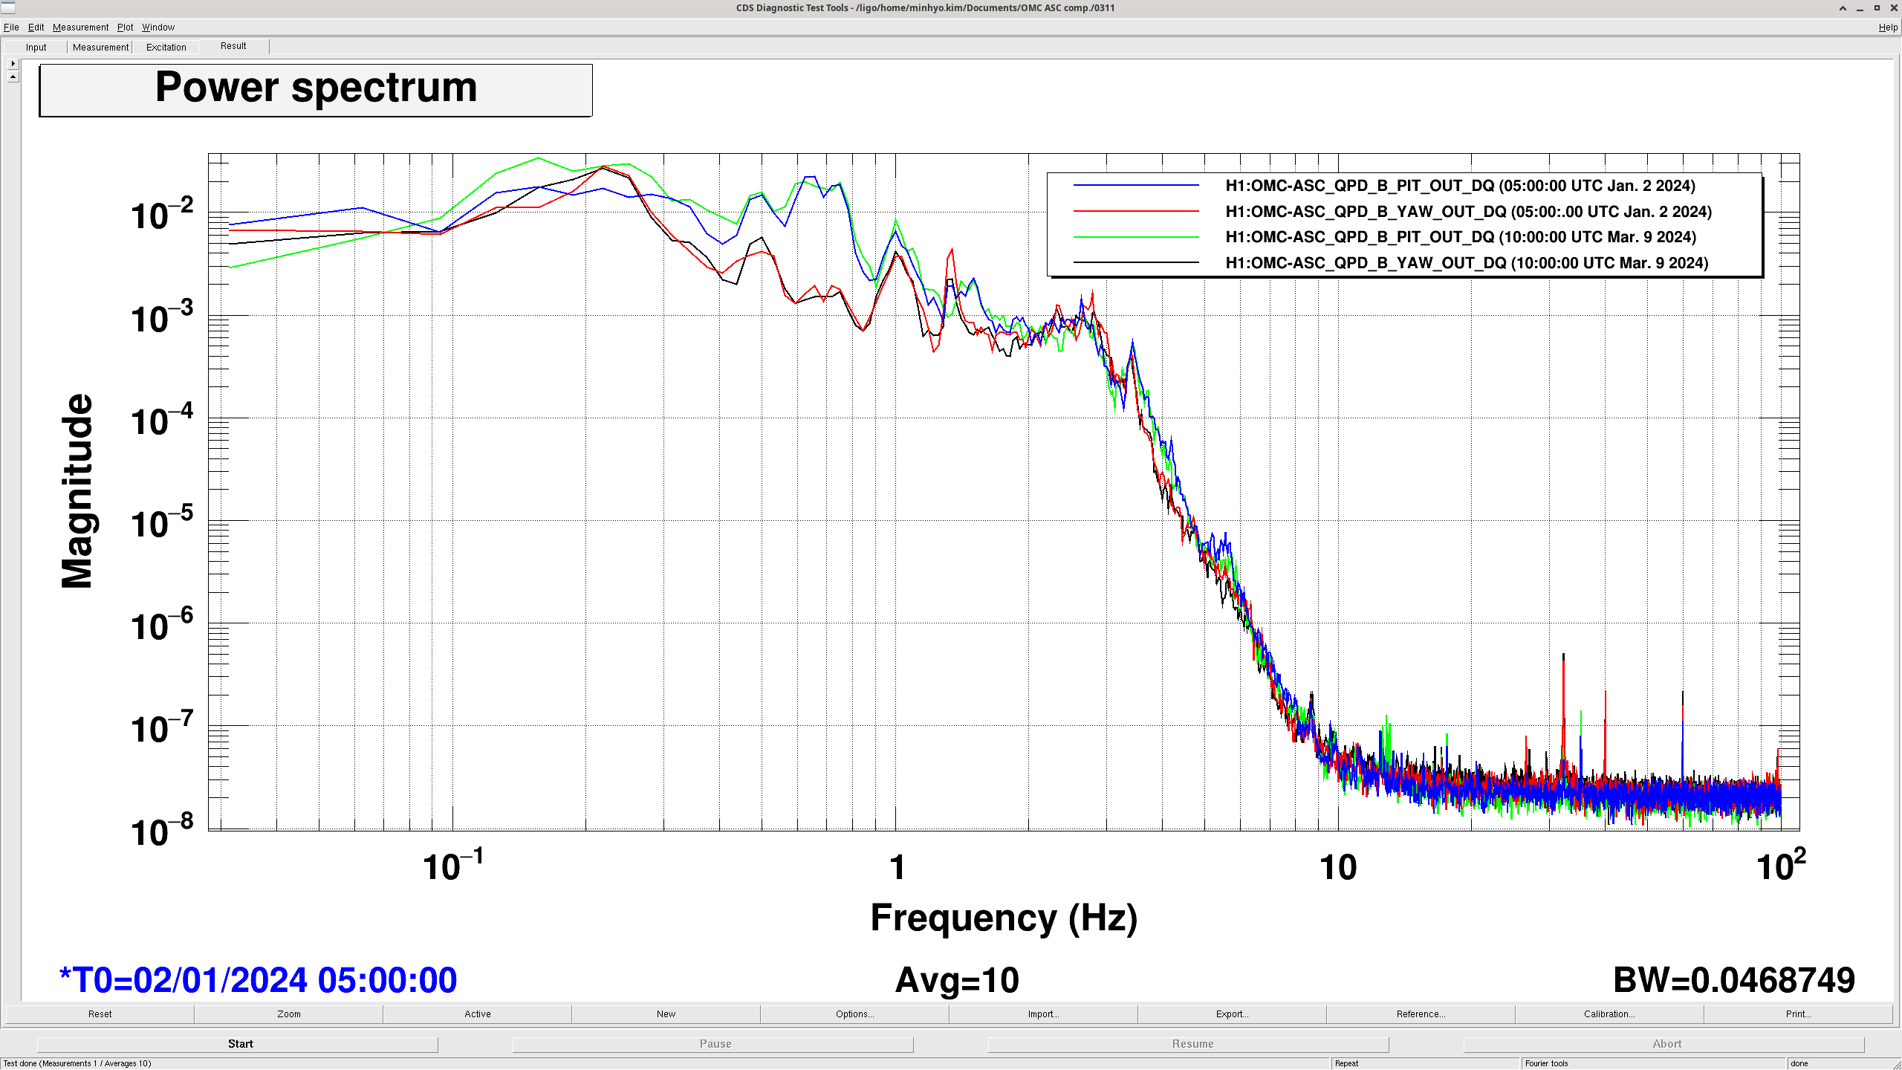This screenshot has width=1902, height=1070.
Task: Switch to the Excitation tab
Action: tap(166, 47)
